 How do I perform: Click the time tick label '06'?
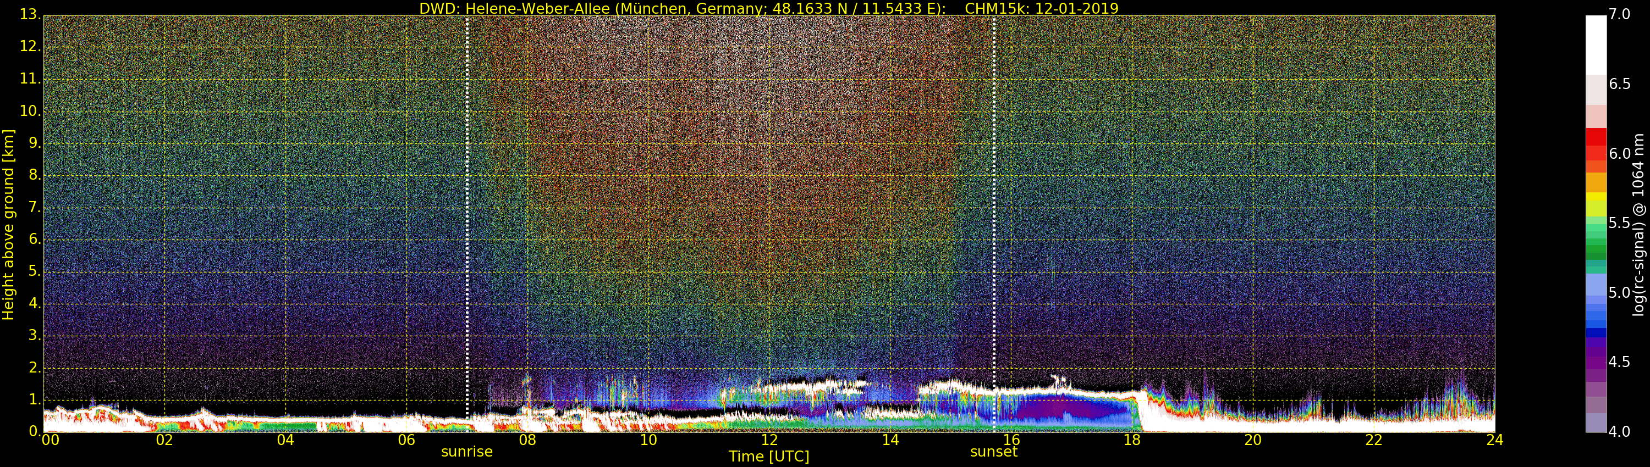pos(406,440)
